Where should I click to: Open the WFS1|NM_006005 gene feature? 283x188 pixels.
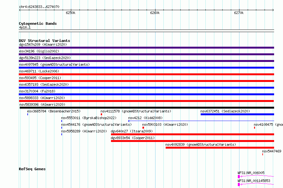(x=256, y=176)
